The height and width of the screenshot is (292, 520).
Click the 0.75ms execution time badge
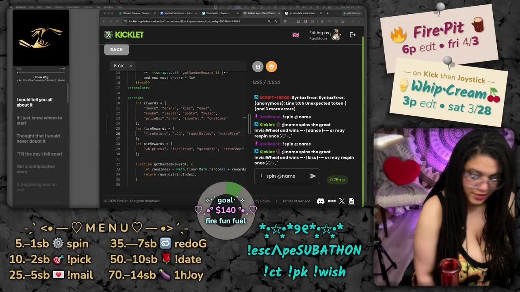coord(337,180)
